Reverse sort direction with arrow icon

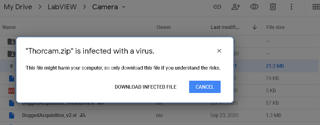(255, 27)
